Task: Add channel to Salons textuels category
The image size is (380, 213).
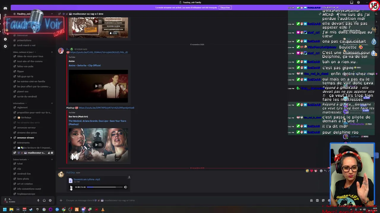Action: click(x=52, y=159)
